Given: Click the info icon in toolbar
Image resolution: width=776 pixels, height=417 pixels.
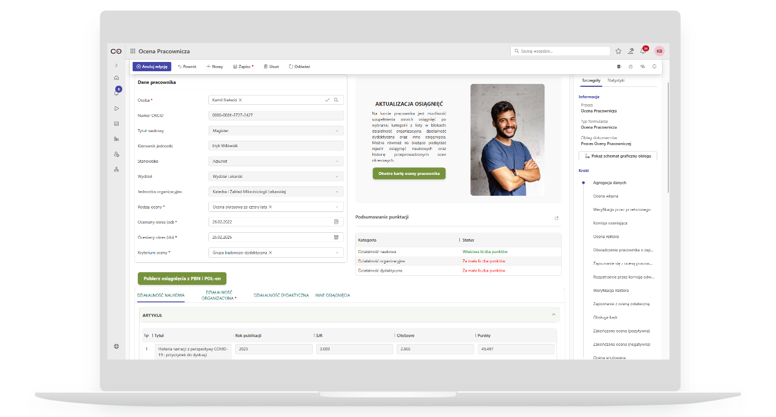Looking at the screenshot, I should tap(654, 67).
